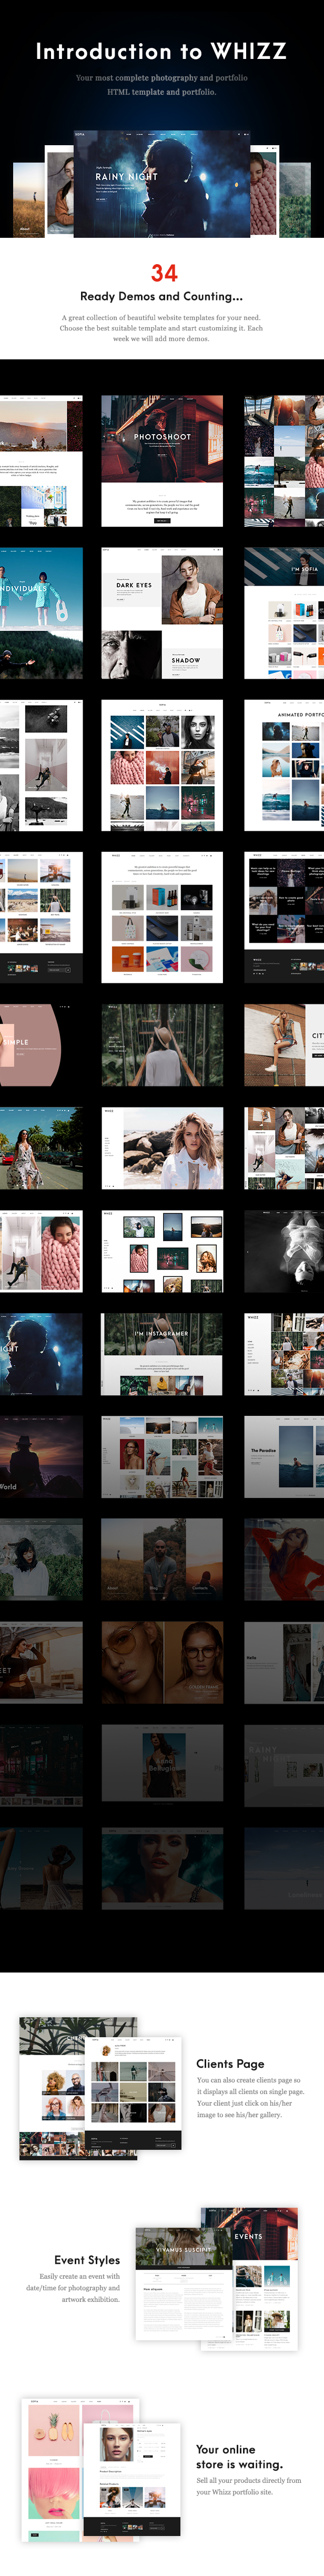Open the black and white dancer demo
Image resolution: width=324 pixels, height=2576 pixels.
click(284, 1251)
